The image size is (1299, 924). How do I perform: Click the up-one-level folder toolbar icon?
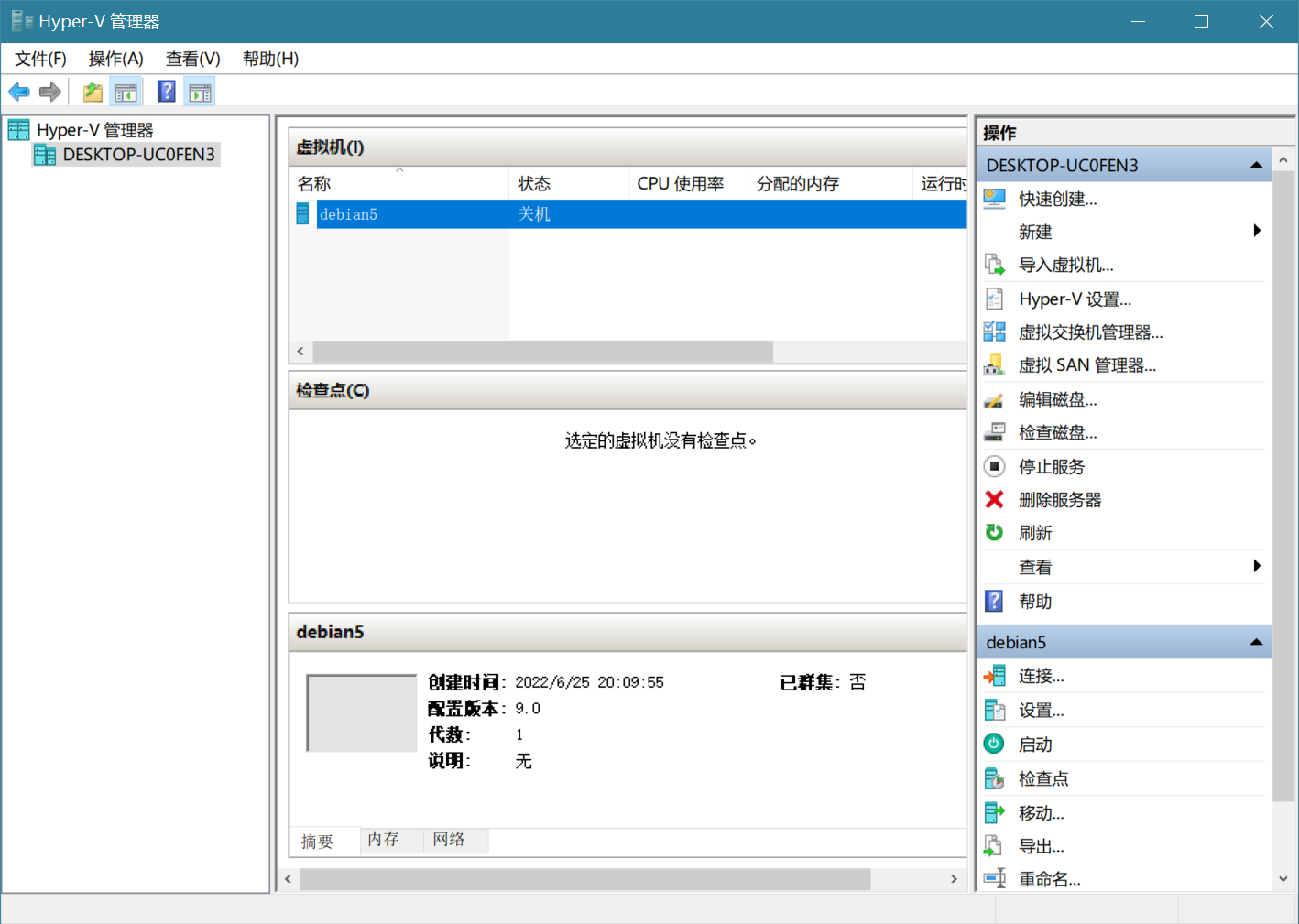pyautogui.click(x=93, y=92)
